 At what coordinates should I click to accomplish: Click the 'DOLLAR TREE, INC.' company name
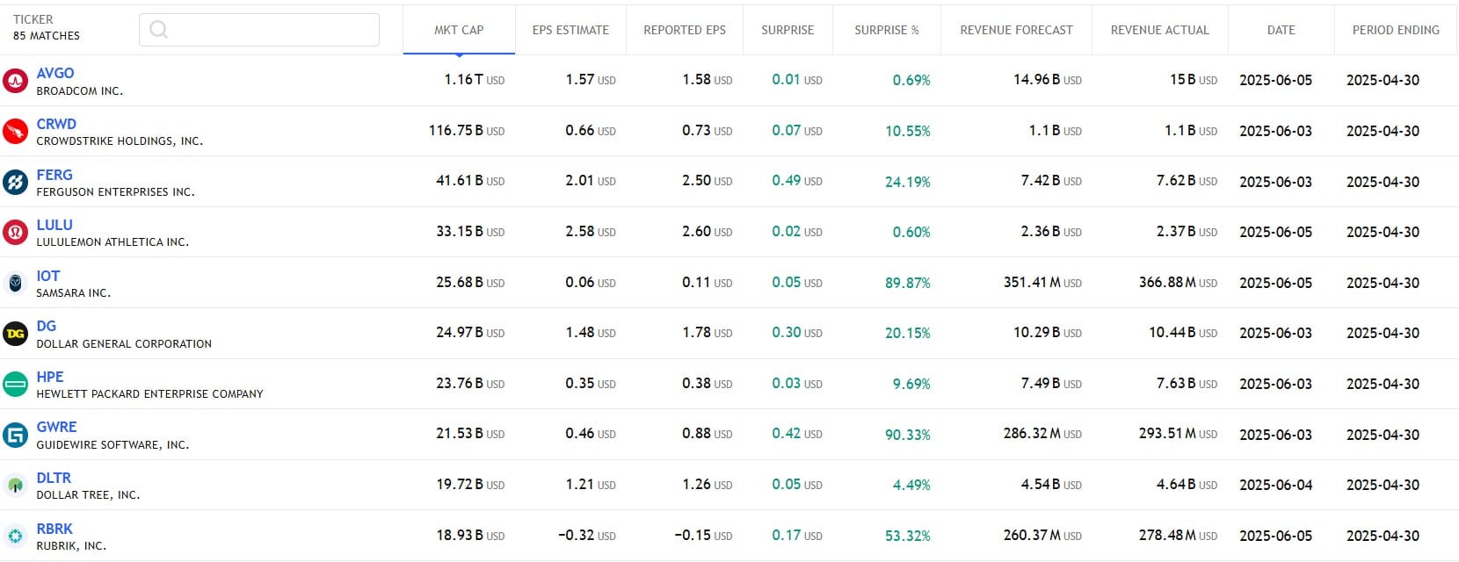pyautogui.click(x=88, y=495)
